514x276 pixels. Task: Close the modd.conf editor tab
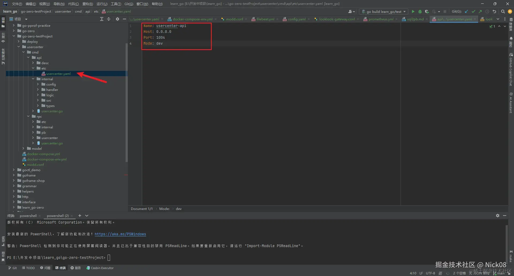[246, 19]
